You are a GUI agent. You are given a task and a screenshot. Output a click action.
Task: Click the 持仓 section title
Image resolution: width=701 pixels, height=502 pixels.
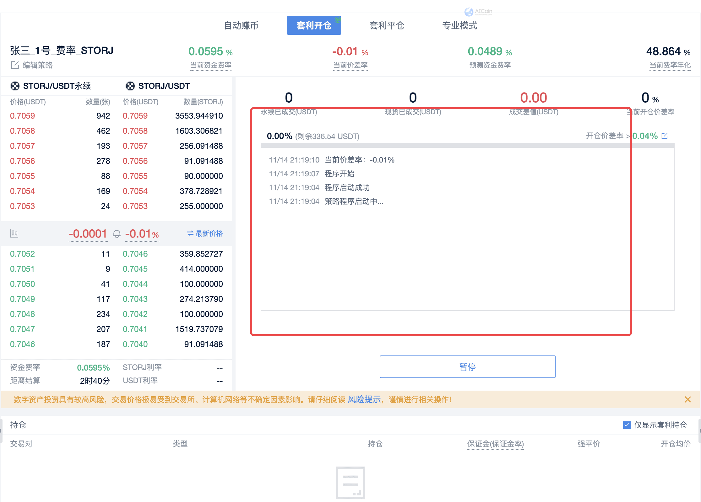(18, 425)
